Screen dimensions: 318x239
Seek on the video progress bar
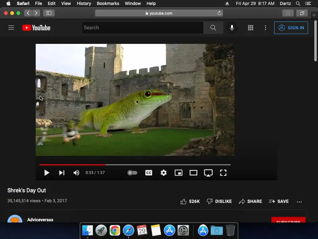click(135, 165)
